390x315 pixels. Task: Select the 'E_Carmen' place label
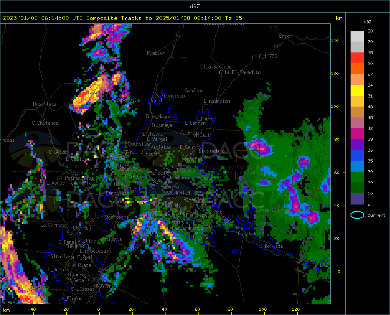[195, 123]
